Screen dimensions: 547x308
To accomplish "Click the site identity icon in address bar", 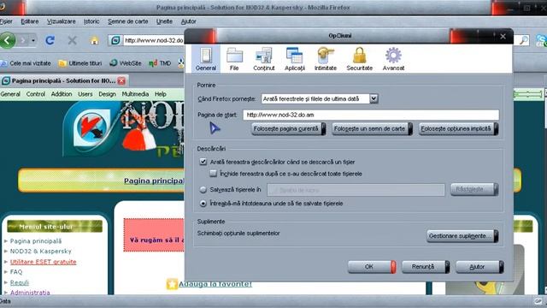I will 115,40.
